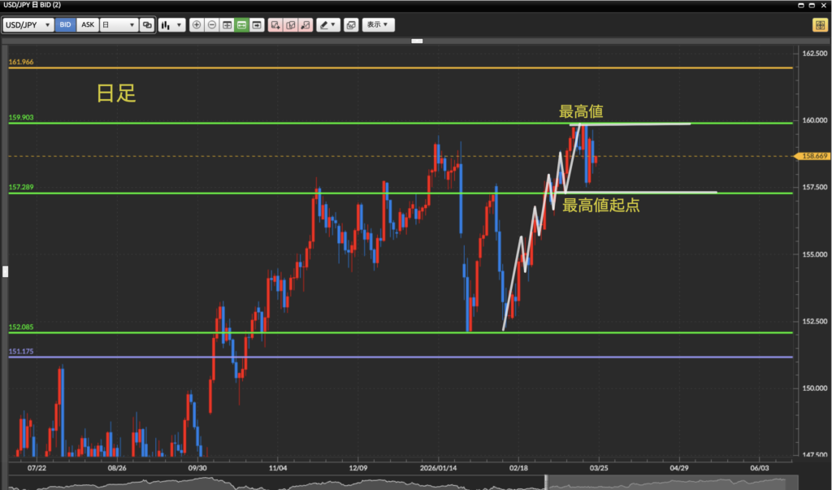Image resolution: width=832 pixels, height=490 pixels.
Task: Switch price display to ASK
Action: click(87, 25)
